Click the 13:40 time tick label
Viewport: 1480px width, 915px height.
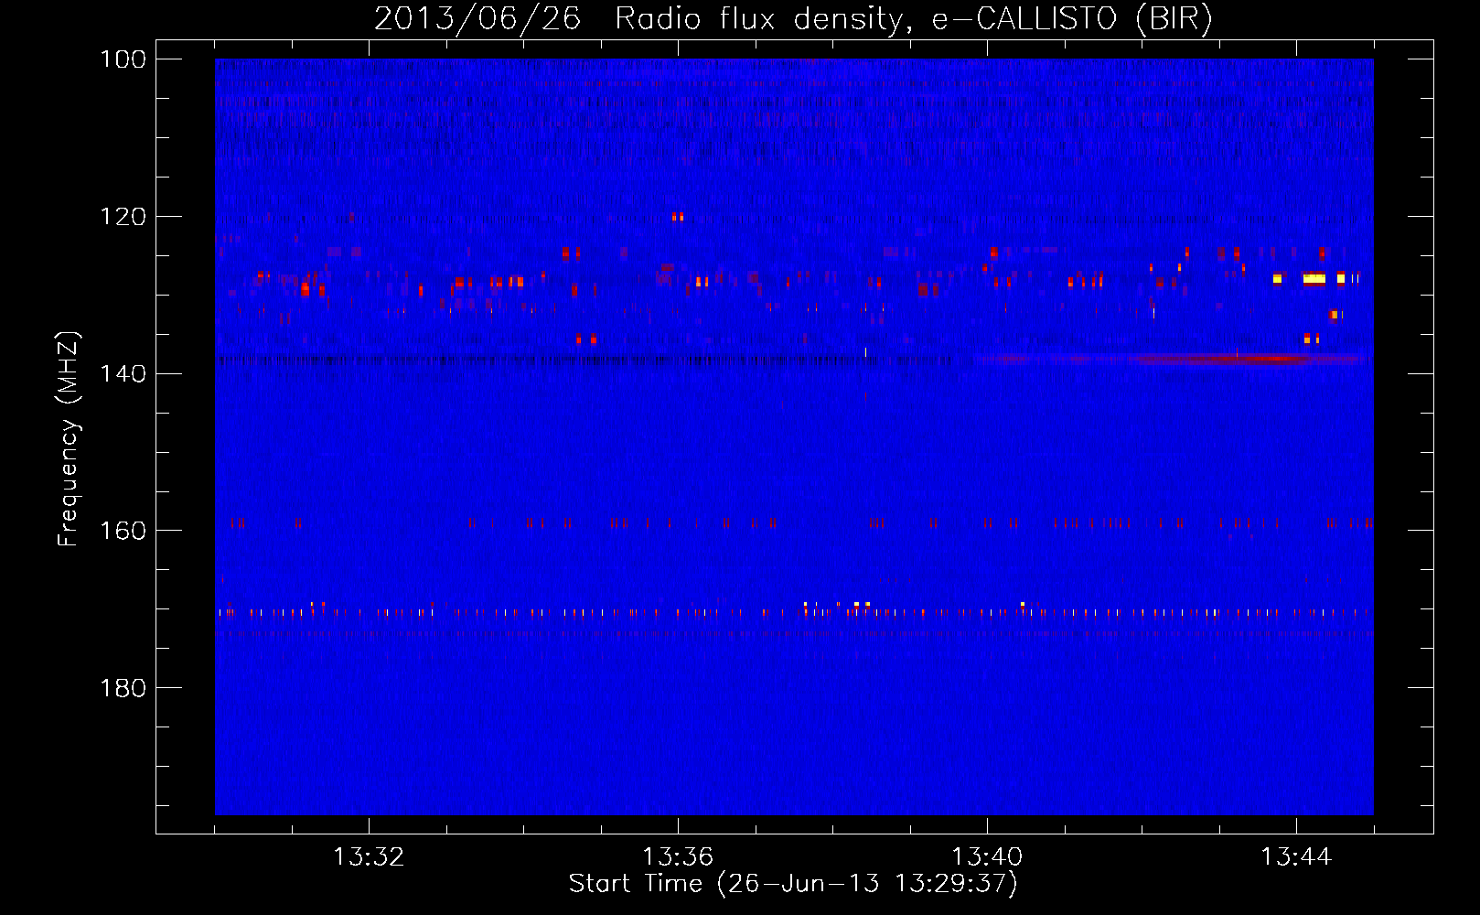click(x=987, y=857)
